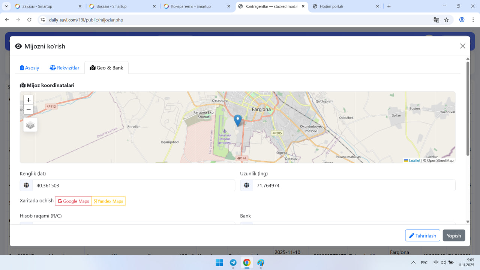480x270 pixels.
Task: Open location in Google Maps
Action: 73,201
